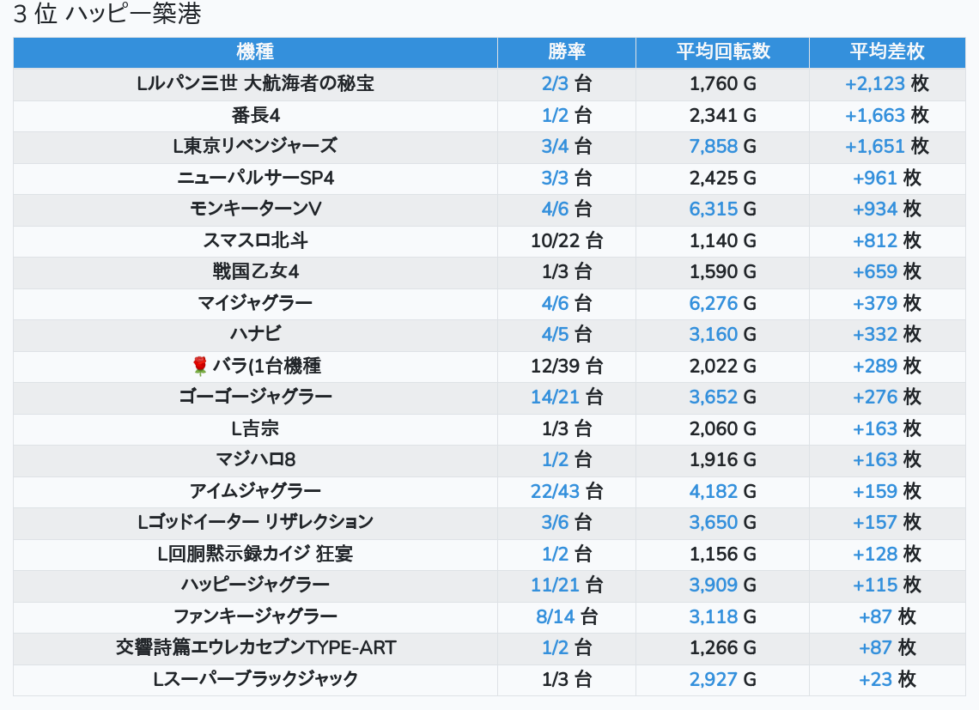The height and width of the screenshot is (710, 979).
Task: Click the rose icon beside バラ(1台機種
Action: [x=199, y=366]
